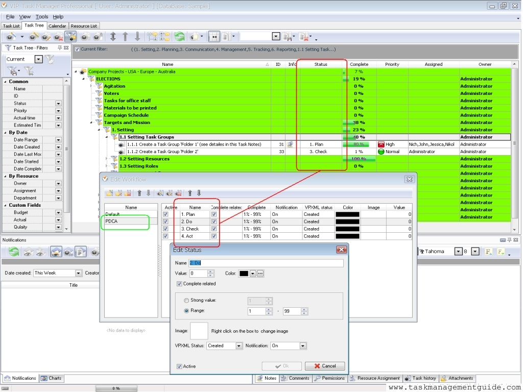This screenshot has height=392, width=523.
Task: Open the File menu
Action: 10,17
